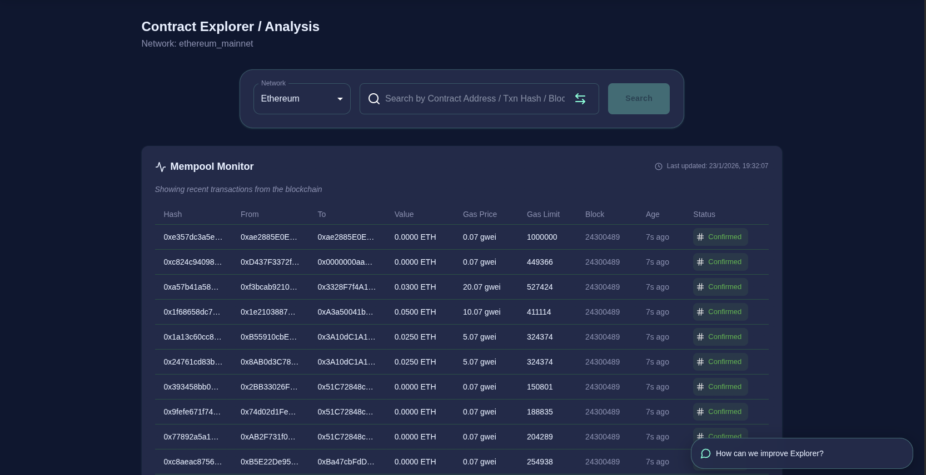This screenshot has height=475, width=926.
Task: Open transaction hash 0x393458bb0…
Action: point(191,387)
